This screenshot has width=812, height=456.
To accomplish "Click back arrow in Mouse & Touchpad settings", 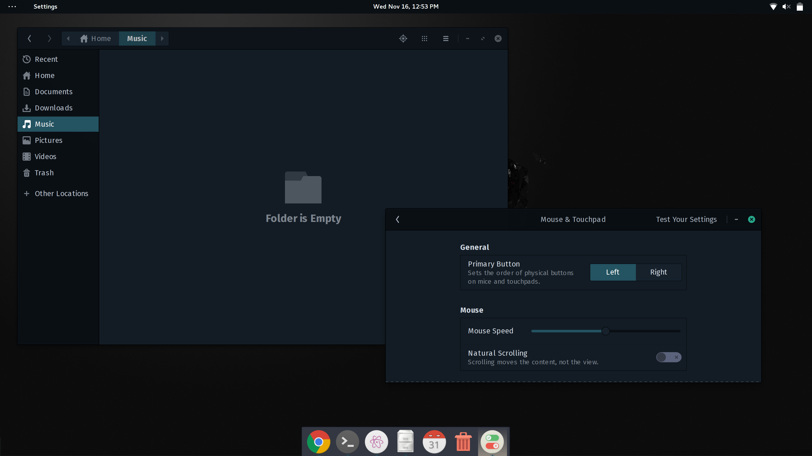I will (398, 219).
